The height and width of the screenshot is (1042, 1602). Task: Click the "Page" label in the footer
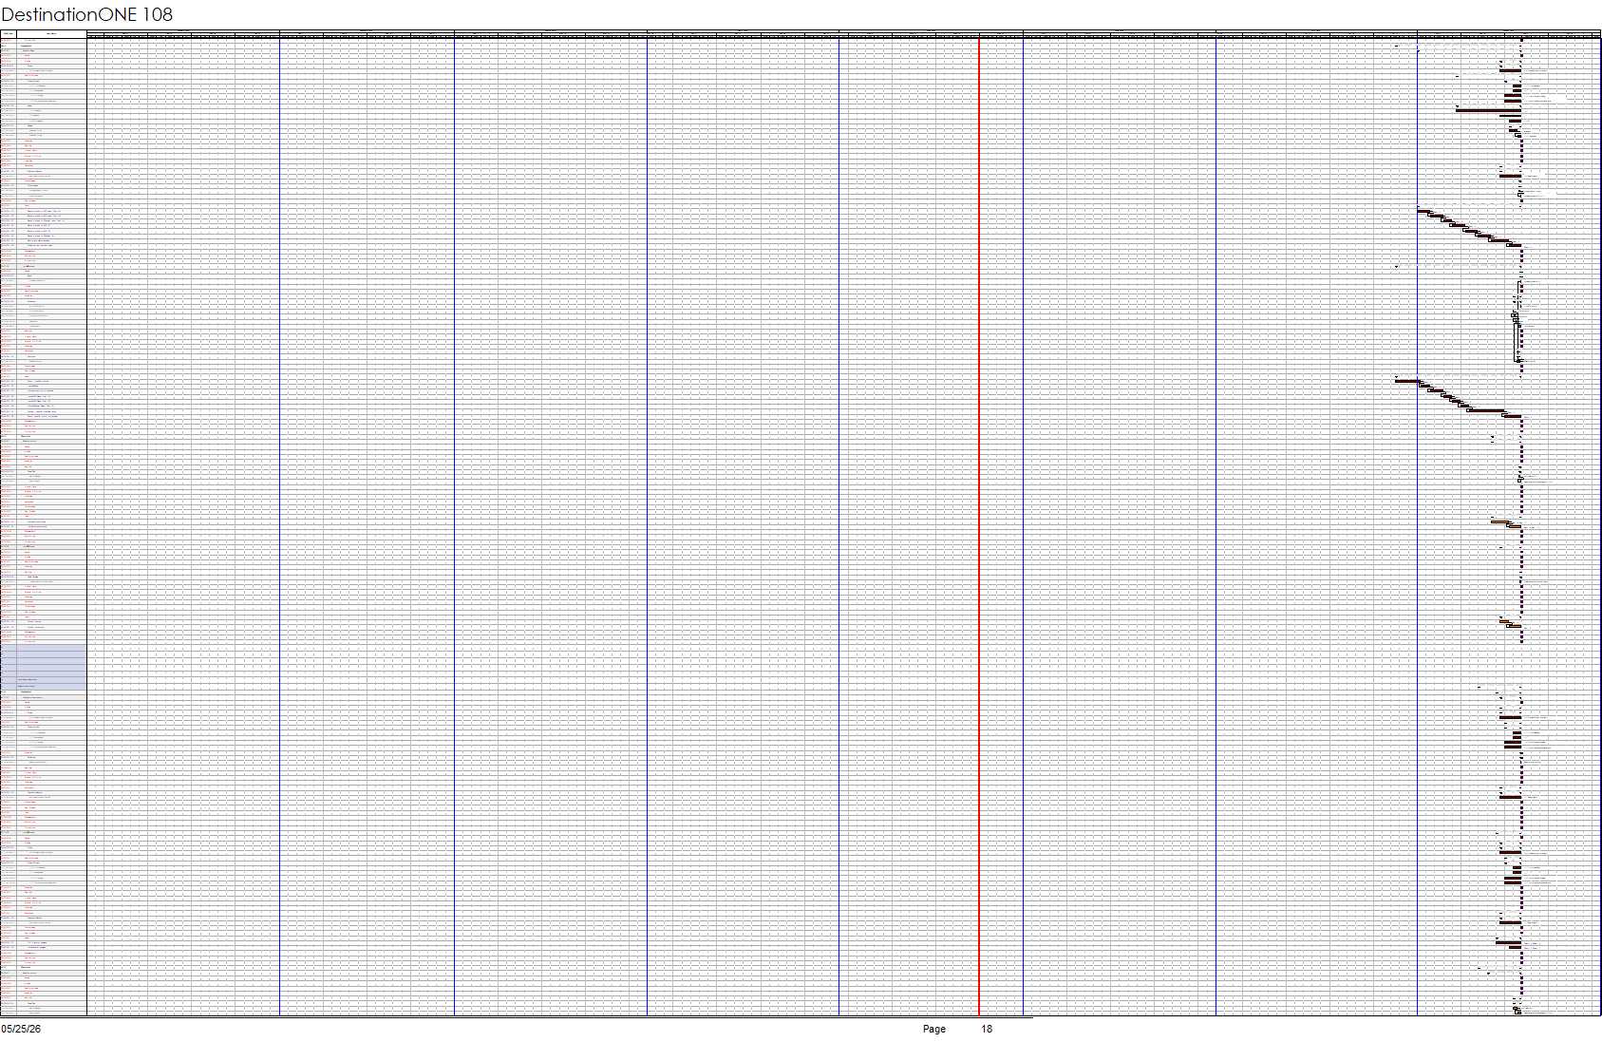click(934, 1029)
